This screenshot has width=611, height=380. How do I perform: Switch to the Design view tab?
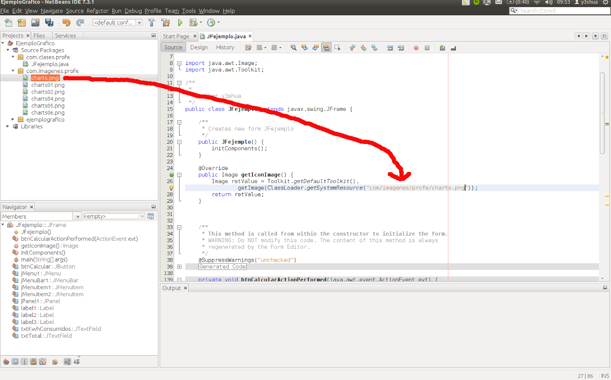click(199, 47)
